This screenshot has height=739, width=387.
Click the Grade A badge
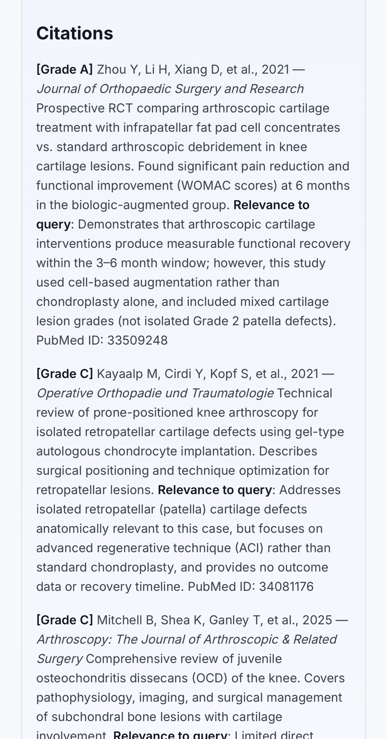(64, 69)
